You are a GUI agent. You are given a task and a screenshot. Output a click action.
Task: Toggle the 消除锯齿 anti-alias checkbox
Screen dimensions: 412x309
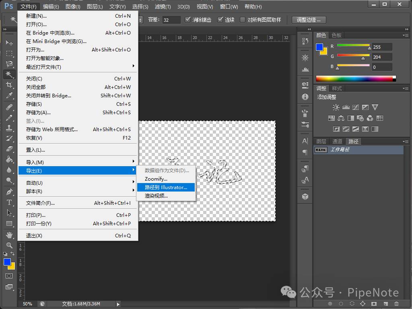(x=187, y=20)
